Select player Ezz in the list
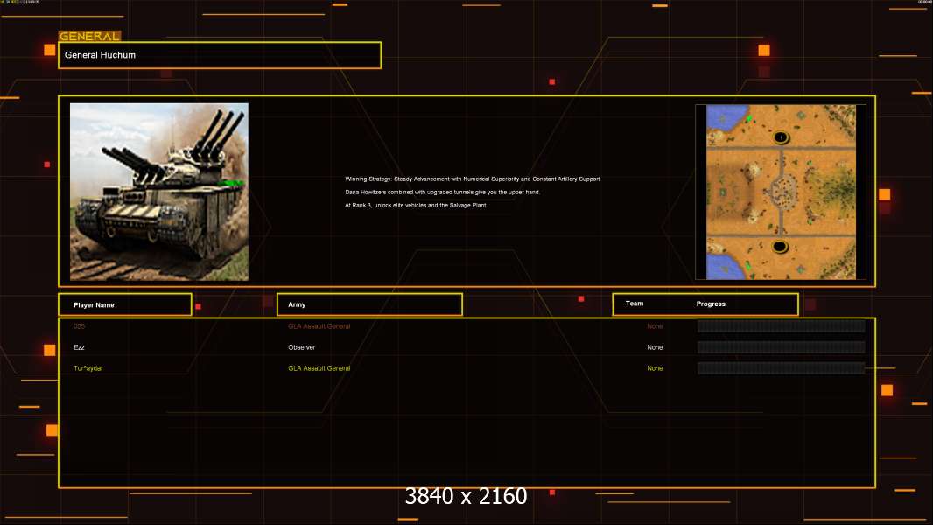933x525 pixels. [x=79, y=347]
